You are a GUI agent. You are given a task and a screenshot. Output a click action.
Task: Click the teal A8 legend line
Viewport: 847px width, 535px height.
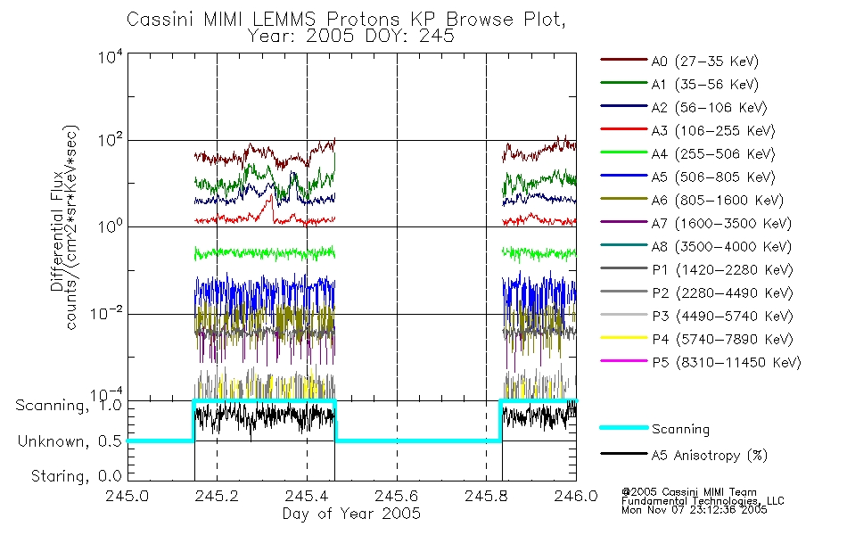pos(624,245)
